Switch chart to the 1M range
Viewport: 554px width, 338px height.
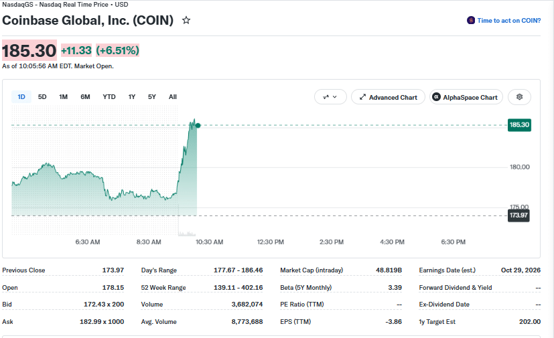point(63,97)
